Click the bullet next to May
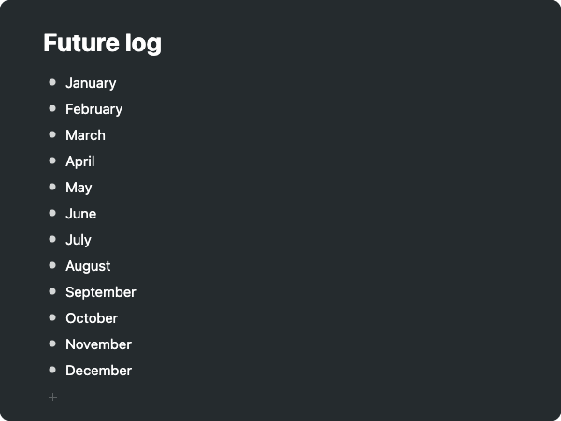 click(52, 187)
